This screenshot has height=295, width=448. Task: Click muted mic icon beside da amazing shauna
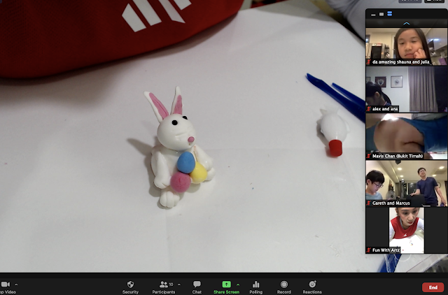coord(369,62)
